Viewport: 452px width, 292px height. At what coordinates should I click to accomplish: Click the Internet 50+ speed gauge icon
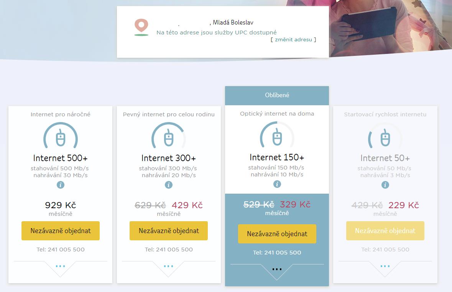tap(385, 135)
